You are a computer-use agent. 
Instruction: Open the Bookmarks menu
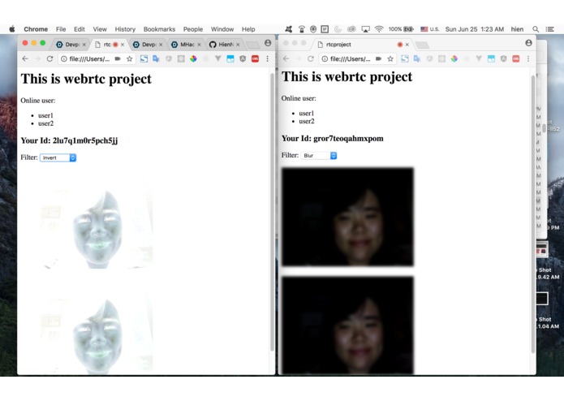(x=159, y=29)
